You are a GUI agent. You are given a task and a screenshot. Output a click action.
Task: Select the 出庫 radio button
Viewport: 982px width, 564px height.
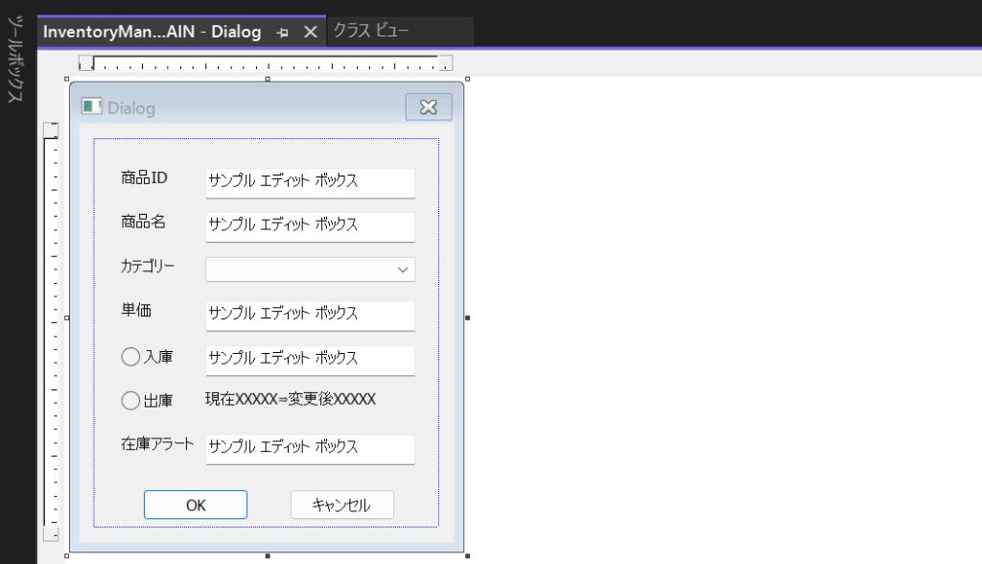click(131, 401)
